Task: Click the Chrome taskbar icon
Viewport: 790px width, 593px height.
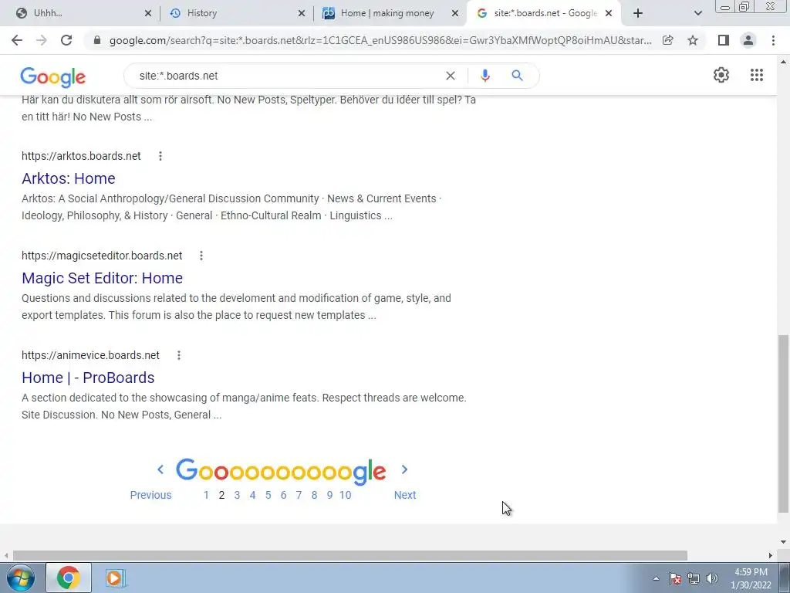Action: [69, 578]
